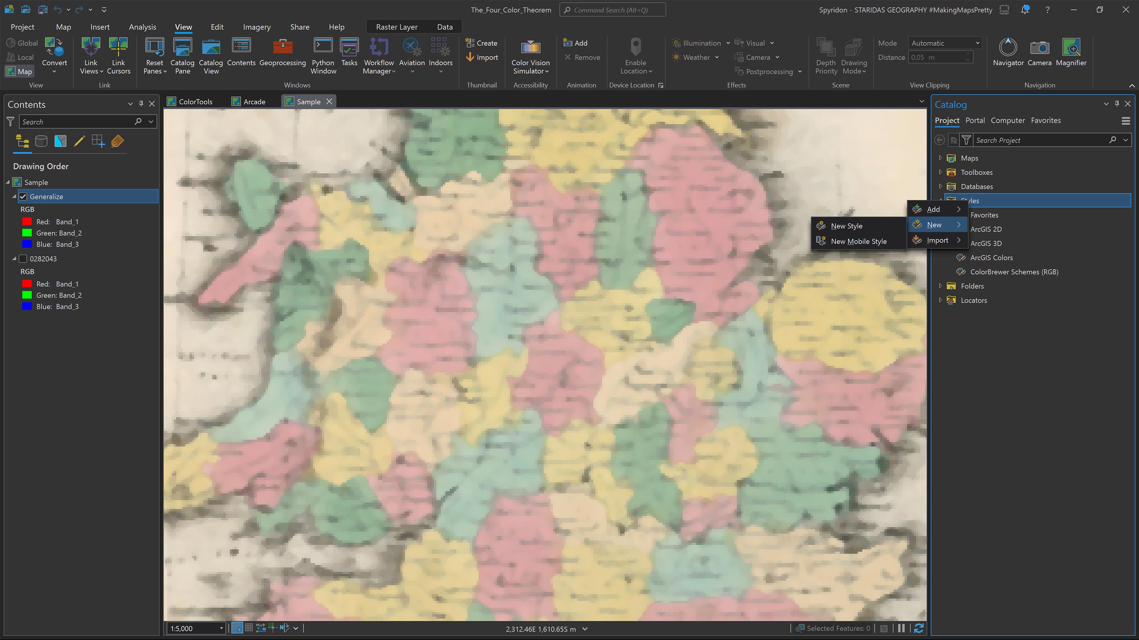1139x640 pixels.
Task: Select New Style from the context menu
Action: coord(846,226)
